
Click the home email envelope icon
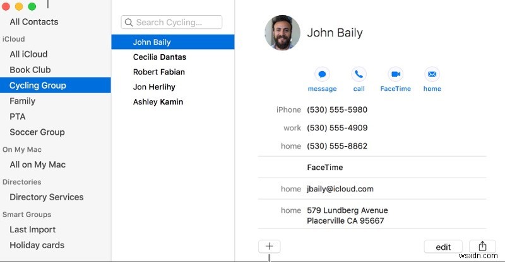(432, 74)
